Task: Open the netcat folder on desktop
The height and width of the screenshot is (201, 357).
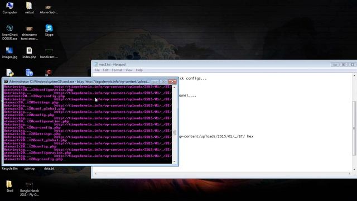Action: coord(29,7)
